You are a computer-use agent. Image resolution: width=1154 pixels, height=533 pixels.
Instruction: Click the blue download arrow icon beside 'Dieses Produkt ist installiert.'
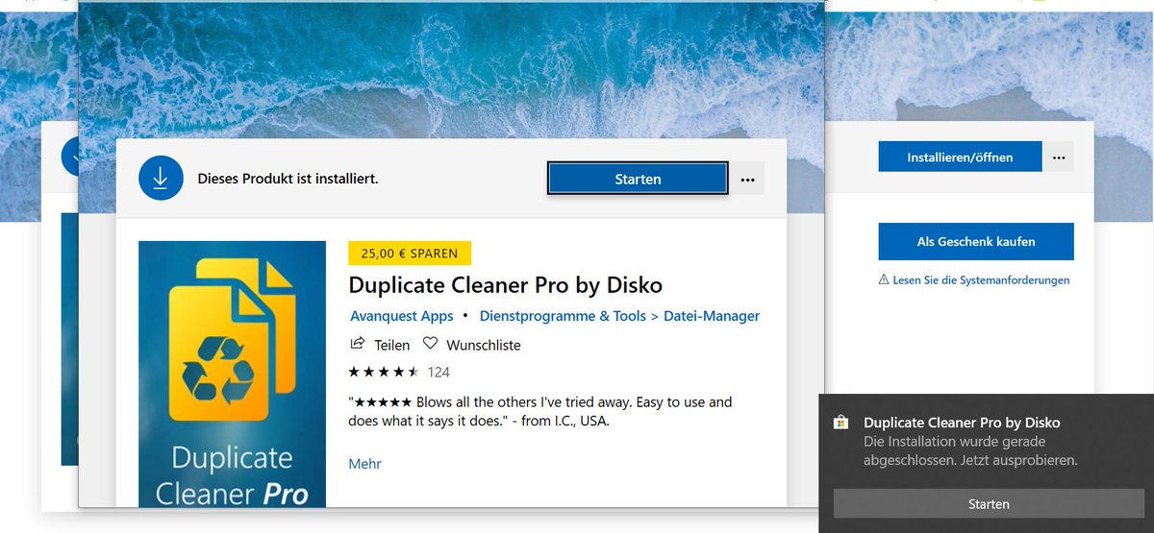[161, 179]
